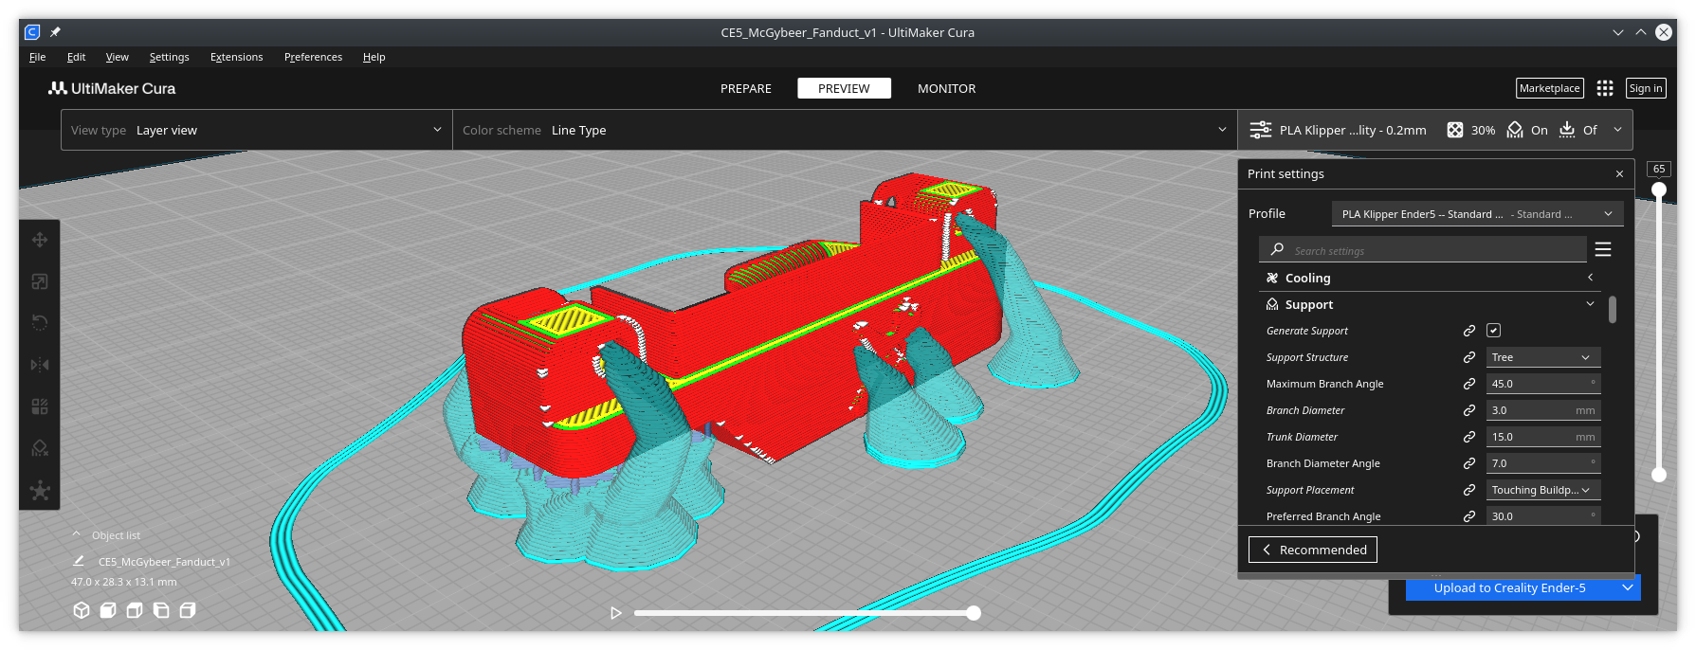Open the application switcher grid icon

pos(1604,88)
